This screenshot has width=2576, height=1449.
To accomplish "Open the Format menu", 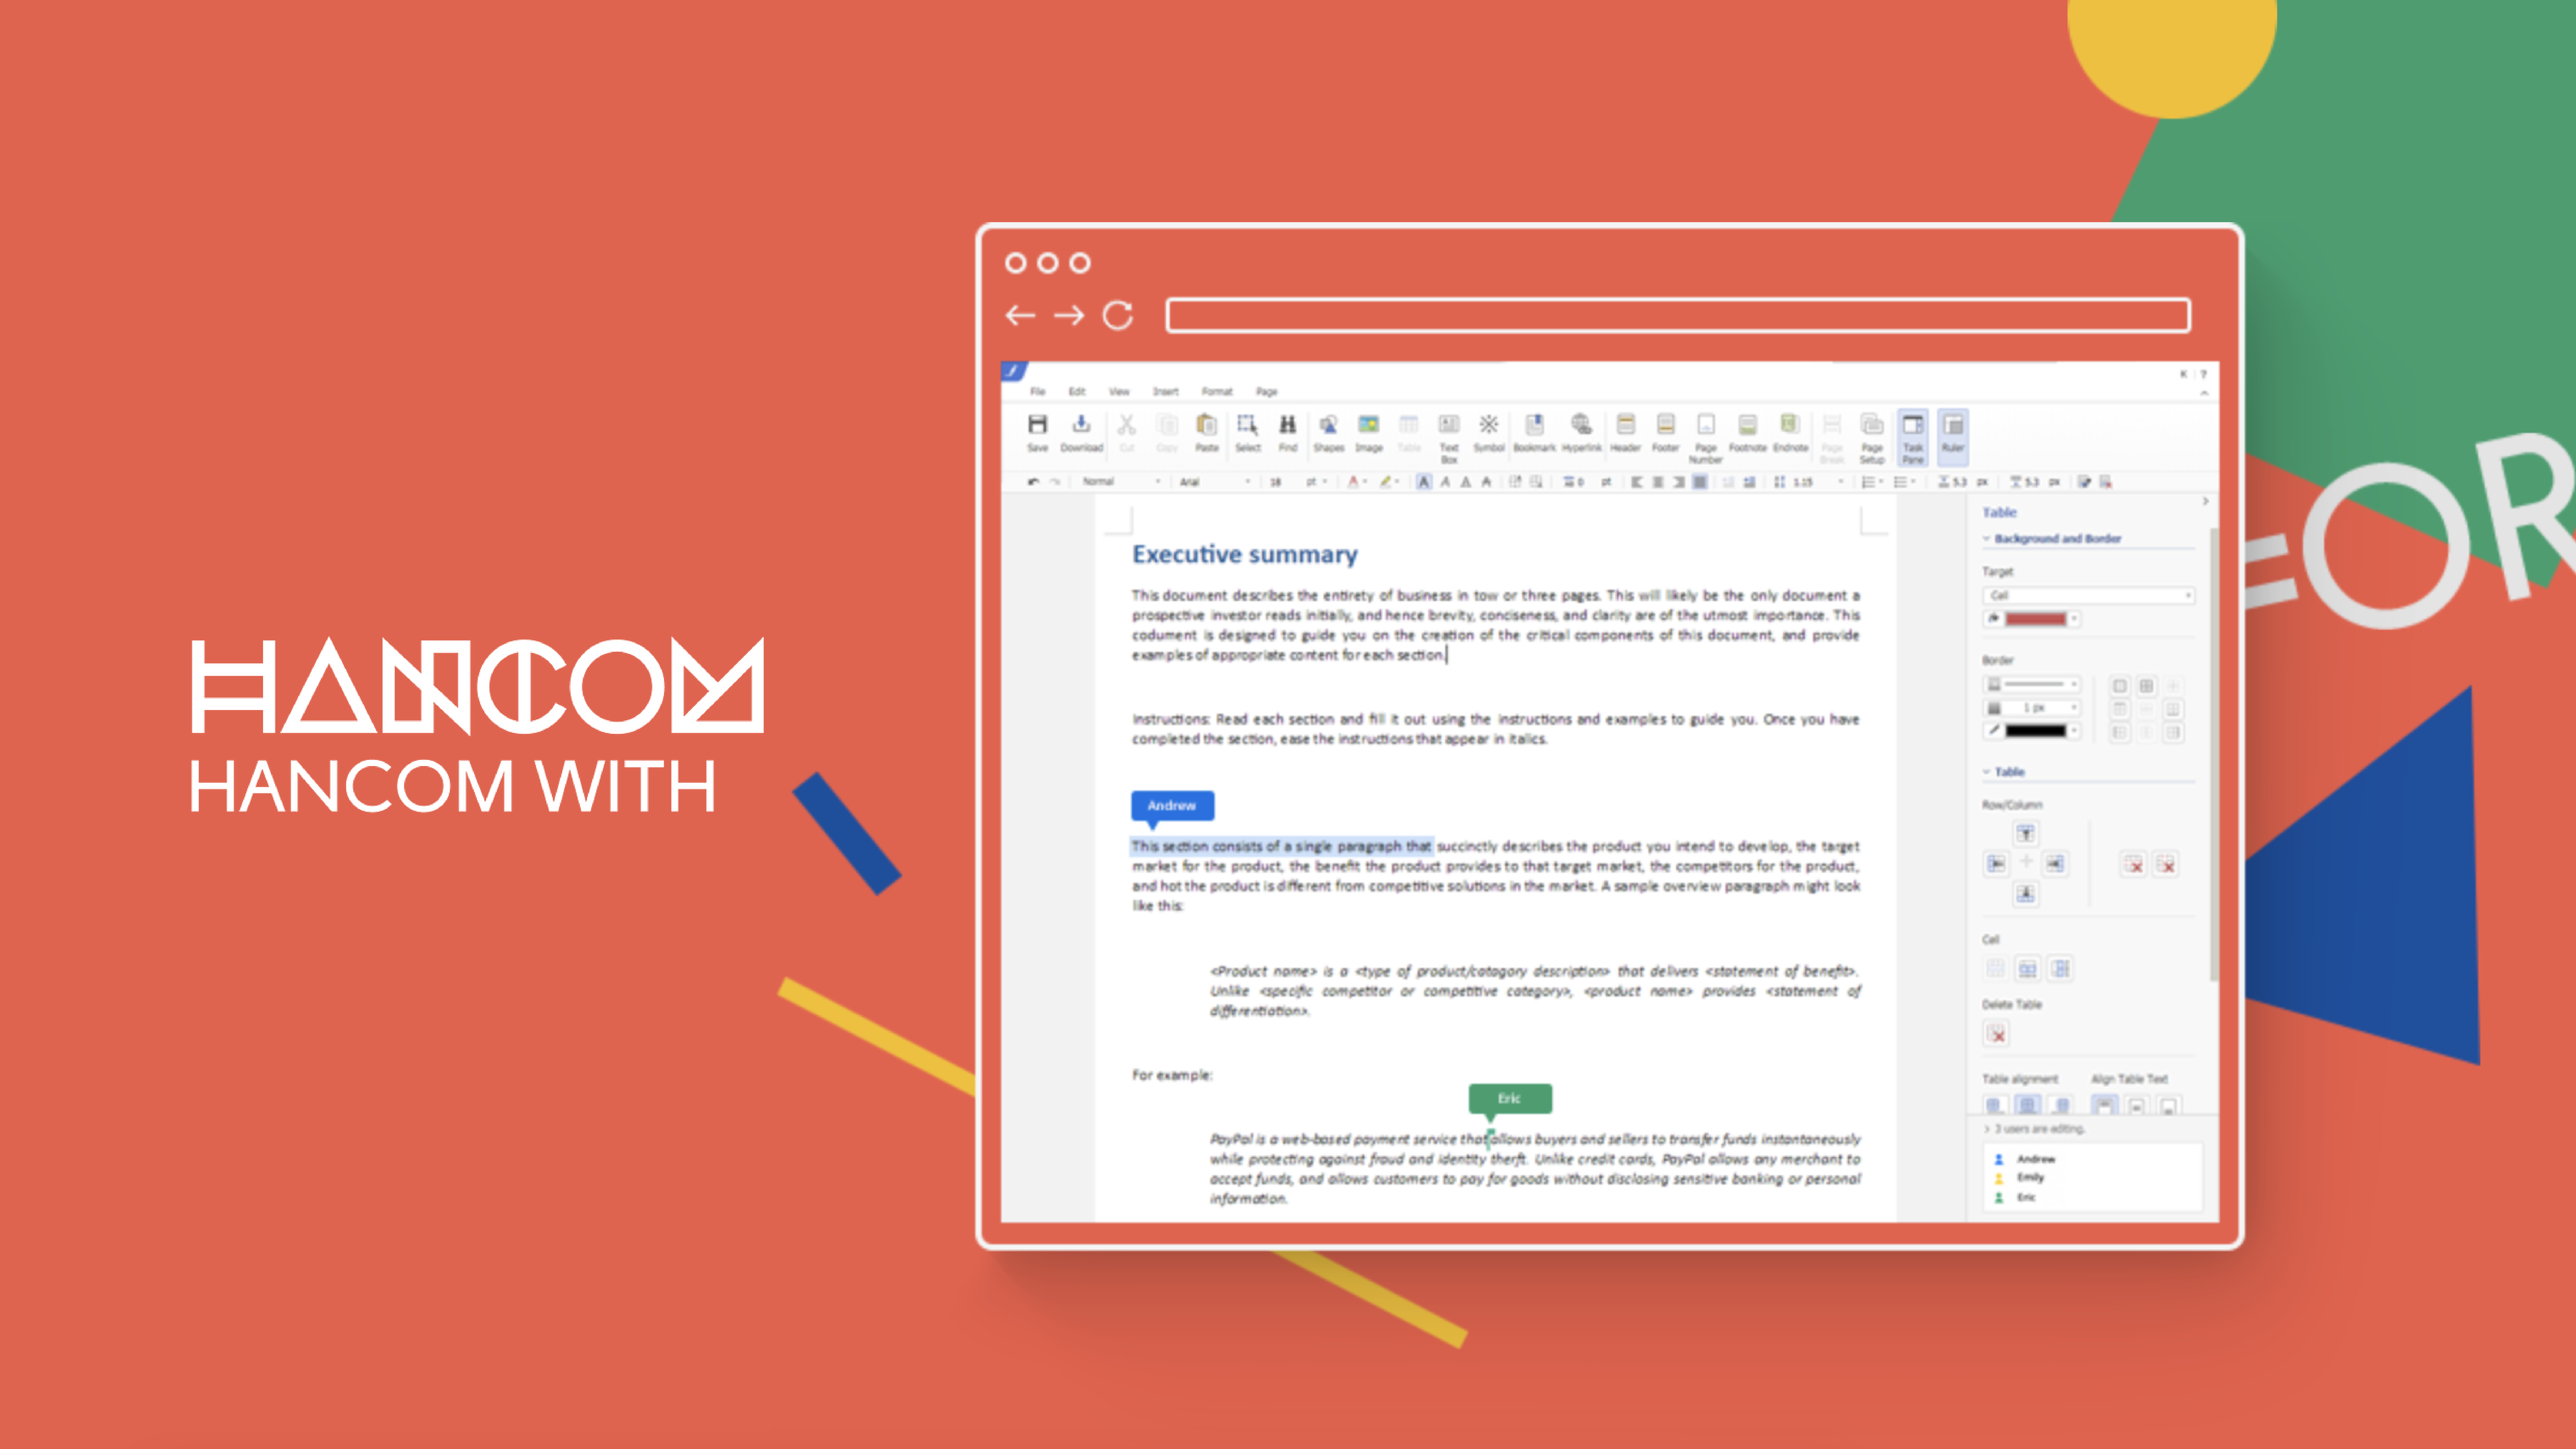I will pos(1217,392).
